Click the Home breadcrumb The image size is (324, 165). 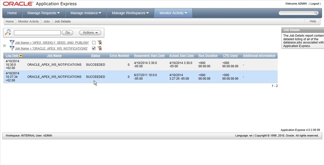point(9,21)
